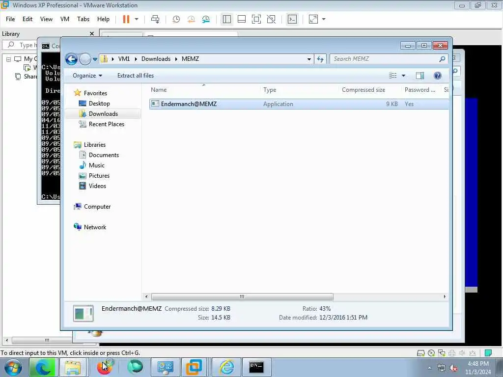Screen dimensions: 503x377
Task: Click the file list scrollbar right arrow
Action: pyautogui.click(x=445, y=297)
